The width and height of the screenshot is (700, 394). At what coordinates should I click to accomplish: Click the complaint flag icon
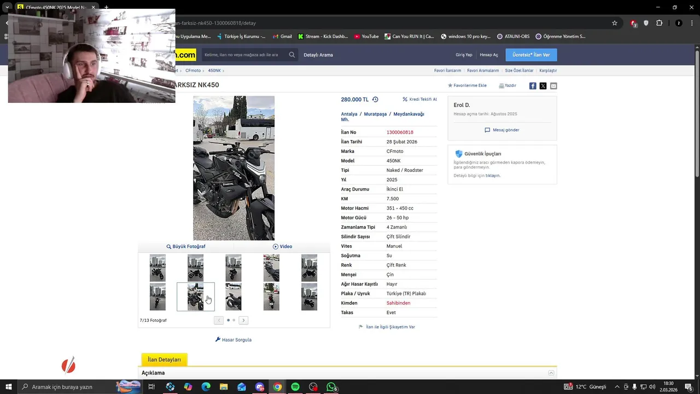(360, 327)
